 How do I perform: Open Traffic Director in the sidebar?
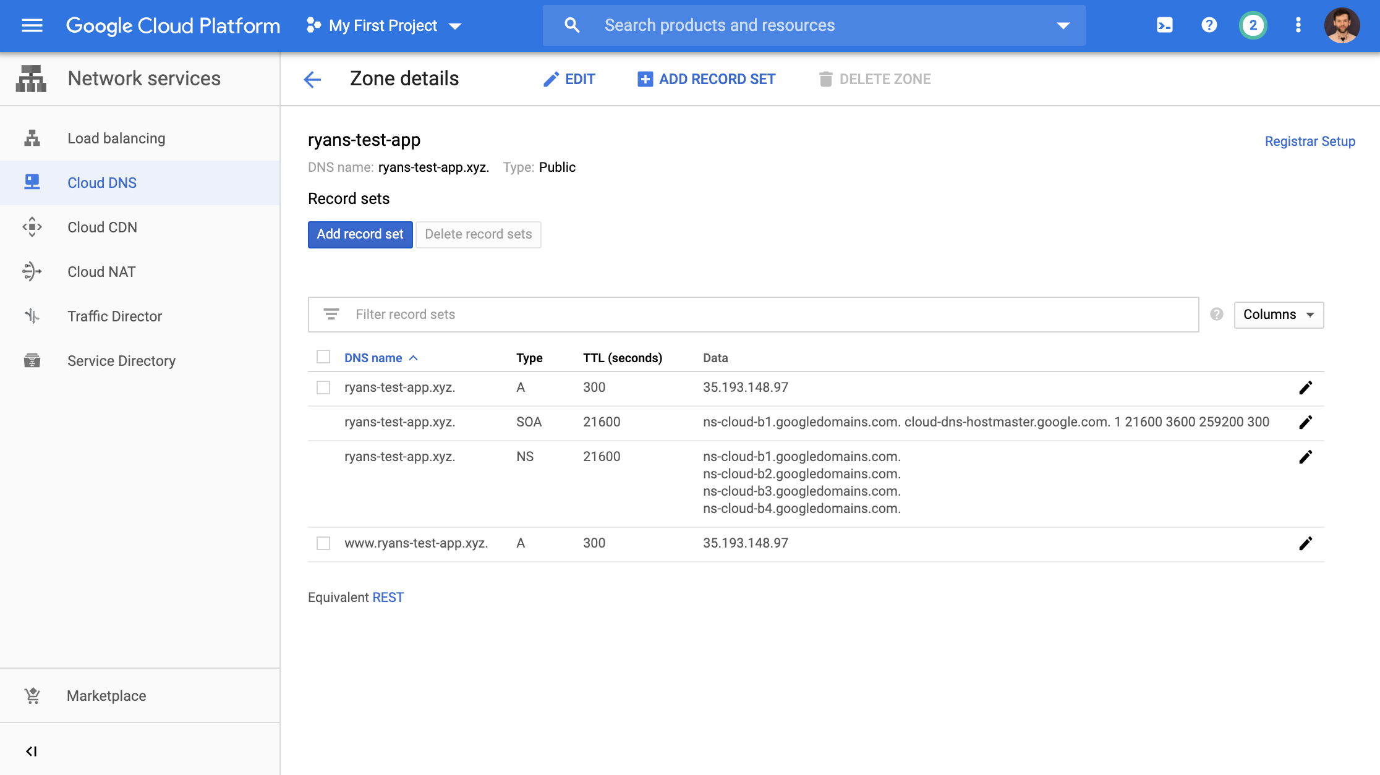[x=115, y=316]
